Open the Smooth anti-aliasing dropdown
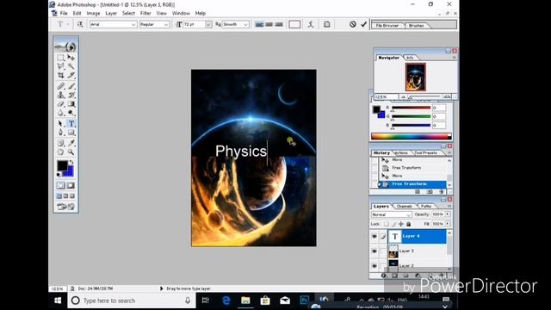 245,24
